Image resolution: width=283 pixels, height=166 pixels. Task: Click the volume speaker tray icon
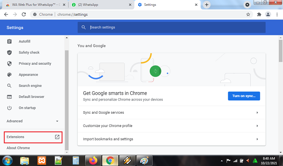coord(248,161)
